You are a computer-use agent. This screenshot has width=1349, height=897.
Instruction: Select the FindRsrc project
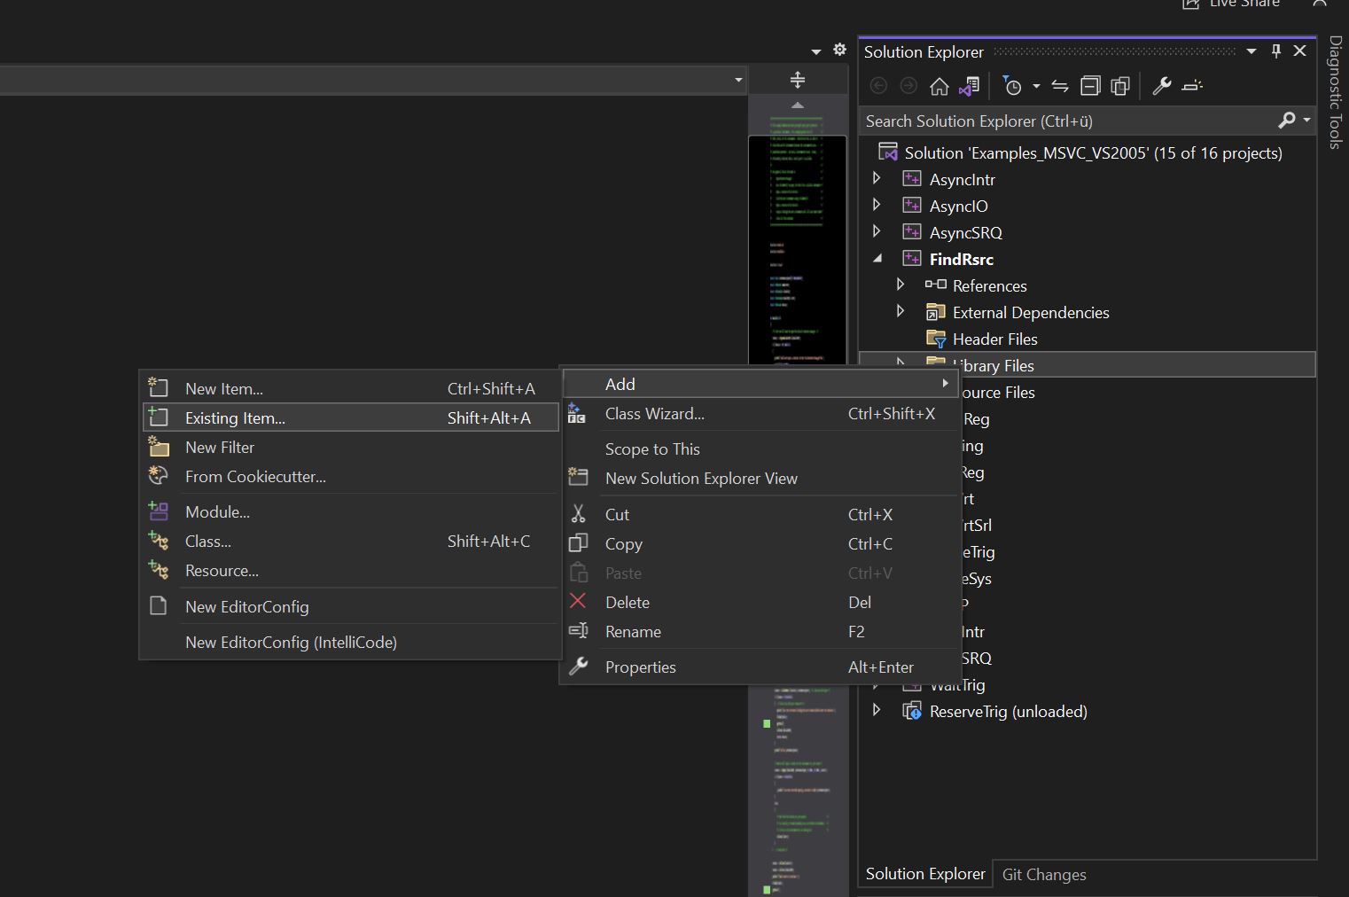[x=961, y=259]
